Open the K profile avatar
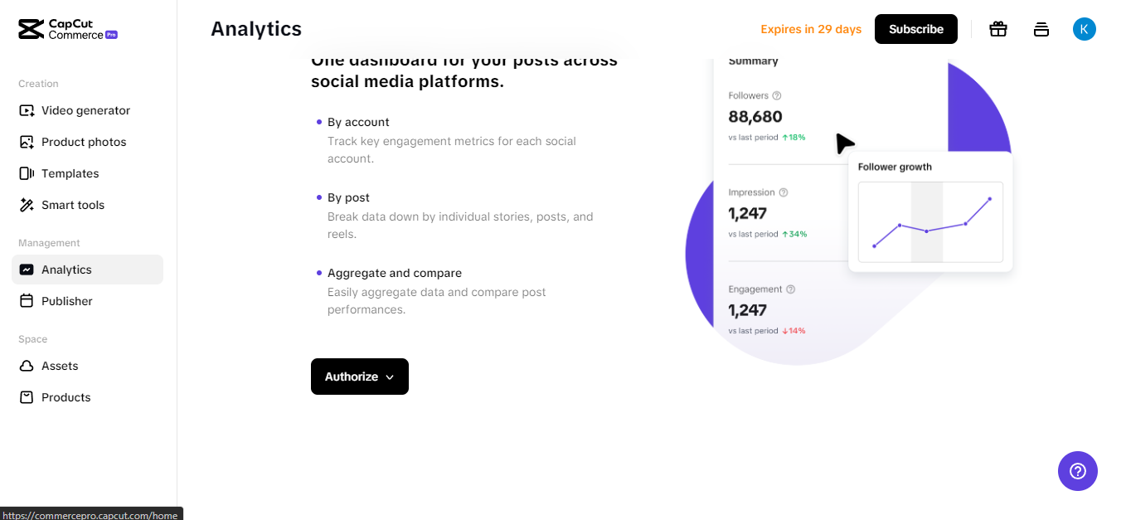Screen dimensions: 1126x520 (1084, 29)
